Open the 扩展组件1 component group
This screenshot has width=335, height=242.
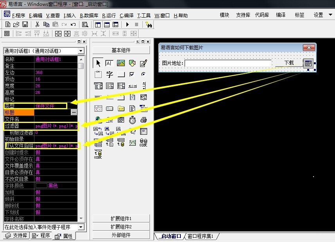tap(121, 219)
